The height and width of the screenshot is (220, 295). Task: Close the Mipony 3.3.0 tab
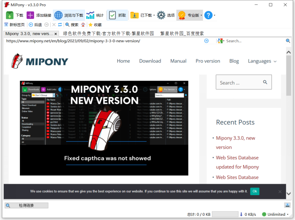coord(56,34)
